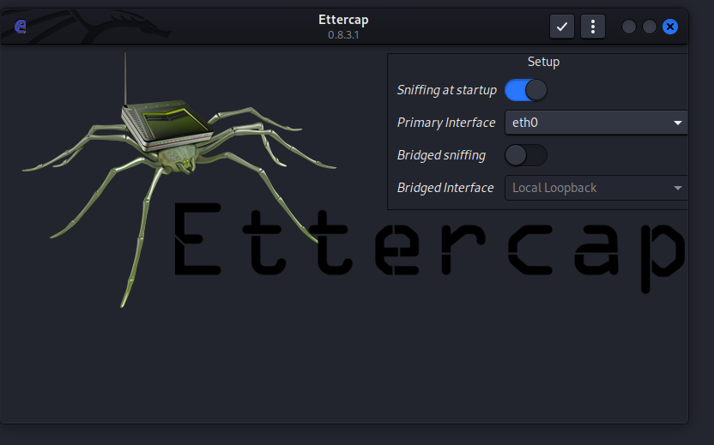Close the Ettercap window

(x=670, y=27)
